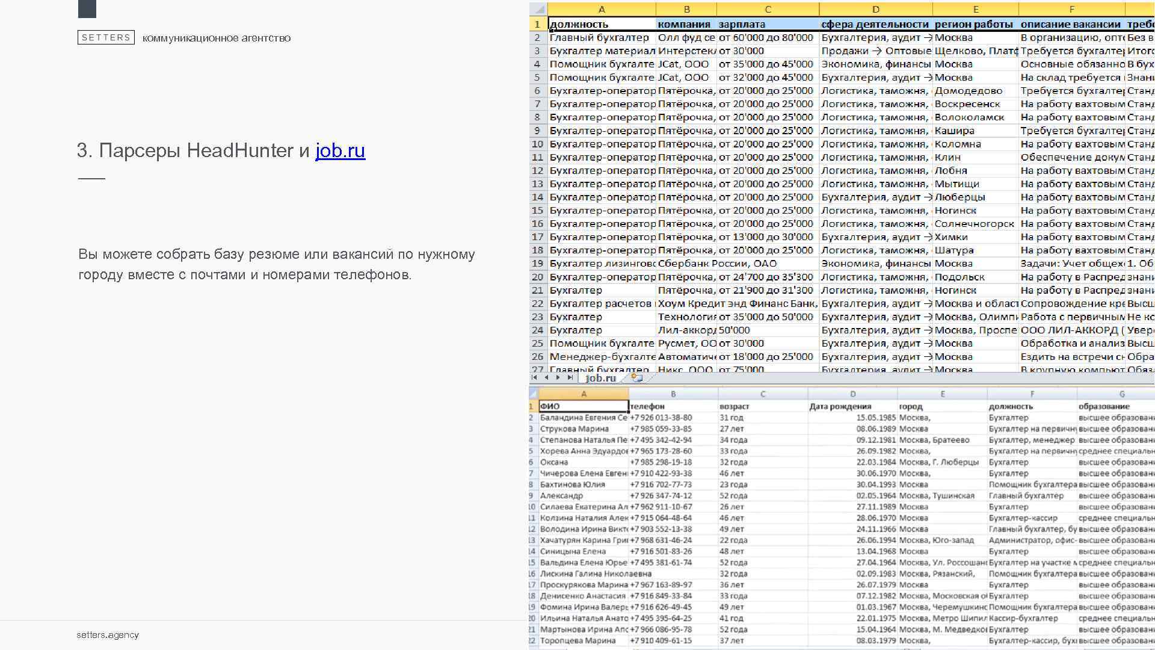
Task: Open the job.ru hyperlink in the heading
Action: tap(340, 150)
